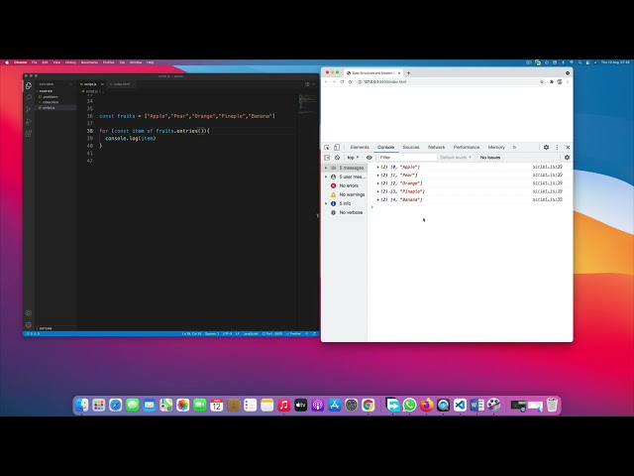Switch to the Network tab in DevTools
This screenshot has height=476, width=634.
436,148
